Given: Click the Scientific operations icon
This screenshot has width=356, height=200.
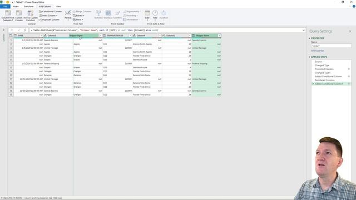Looking at the screenshot, I should pyautogui.click(x=117, y=13).
